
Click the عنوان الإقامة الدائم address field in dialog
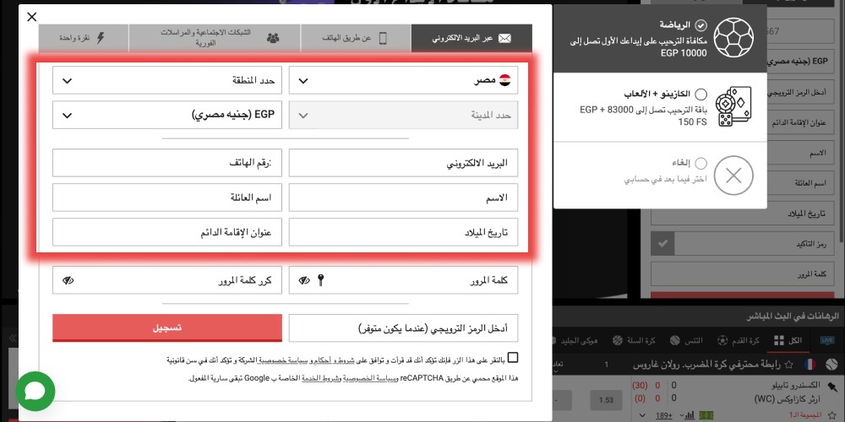click(x=167, y=232)
